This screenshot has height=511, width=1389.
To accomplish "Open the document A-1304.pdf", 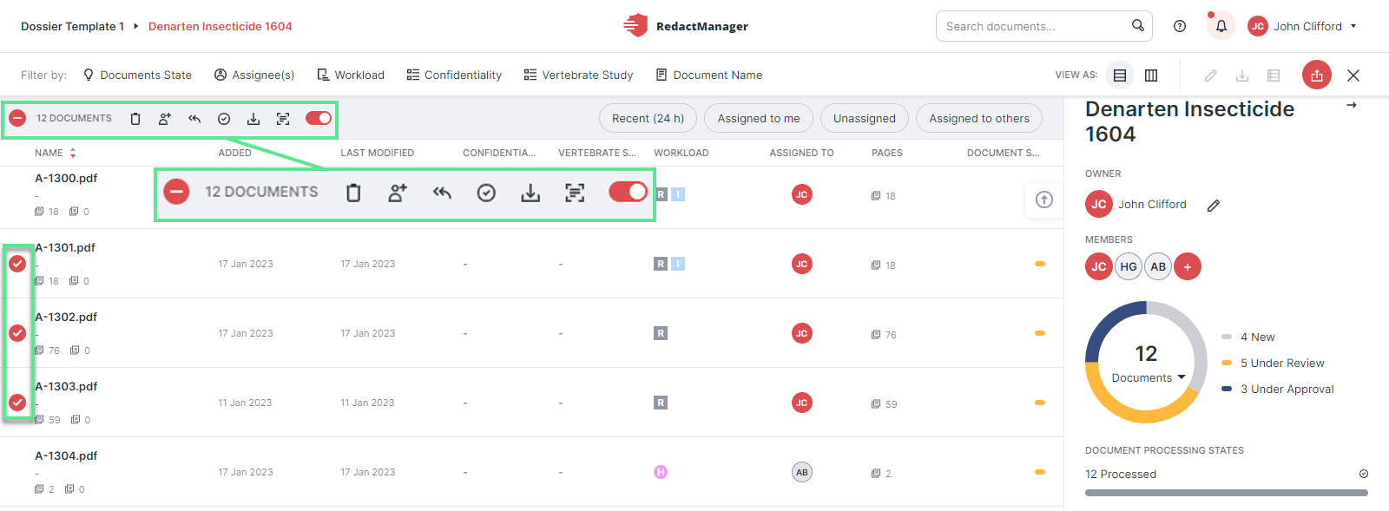I will [66, 455].
